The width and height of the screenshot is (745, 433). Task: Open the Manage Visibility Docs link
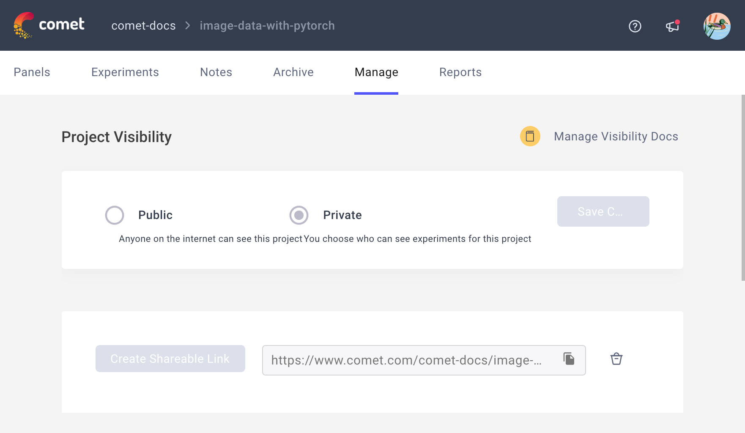(616, 136)
